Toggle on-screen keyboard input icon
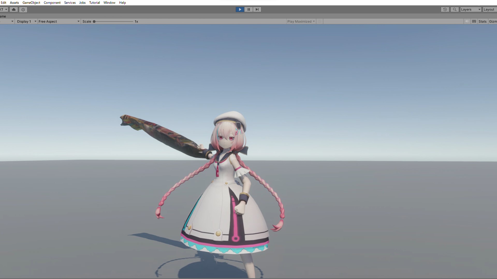The image size is (497, 279). coord(474,21)
